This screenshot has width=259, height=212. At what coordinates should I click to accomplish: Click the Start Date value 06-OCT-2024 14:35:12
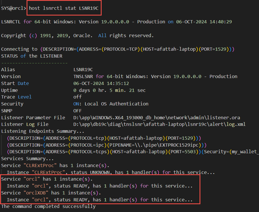(x=101, y=83)
